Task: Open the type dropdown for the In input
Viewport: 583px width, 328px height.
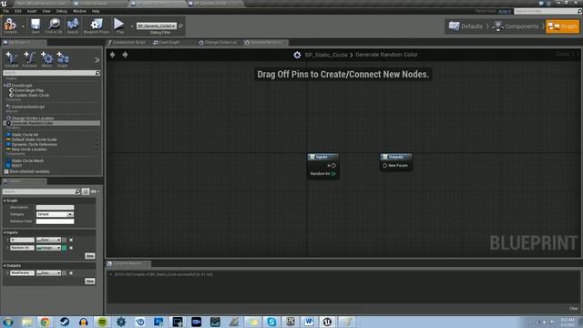Action: click(x=48, y=240)
